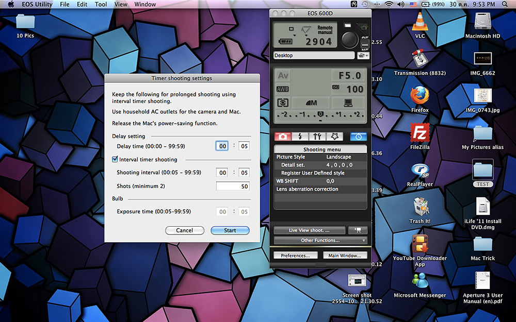
Task: Click the F5.0 aperture value
Action: coord(350,76)
